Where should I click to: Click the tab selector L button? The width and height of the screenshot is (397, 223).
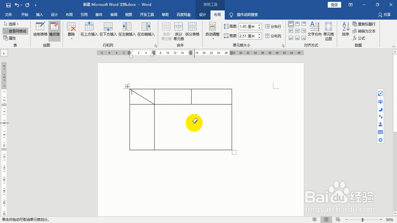coord(4,53)
